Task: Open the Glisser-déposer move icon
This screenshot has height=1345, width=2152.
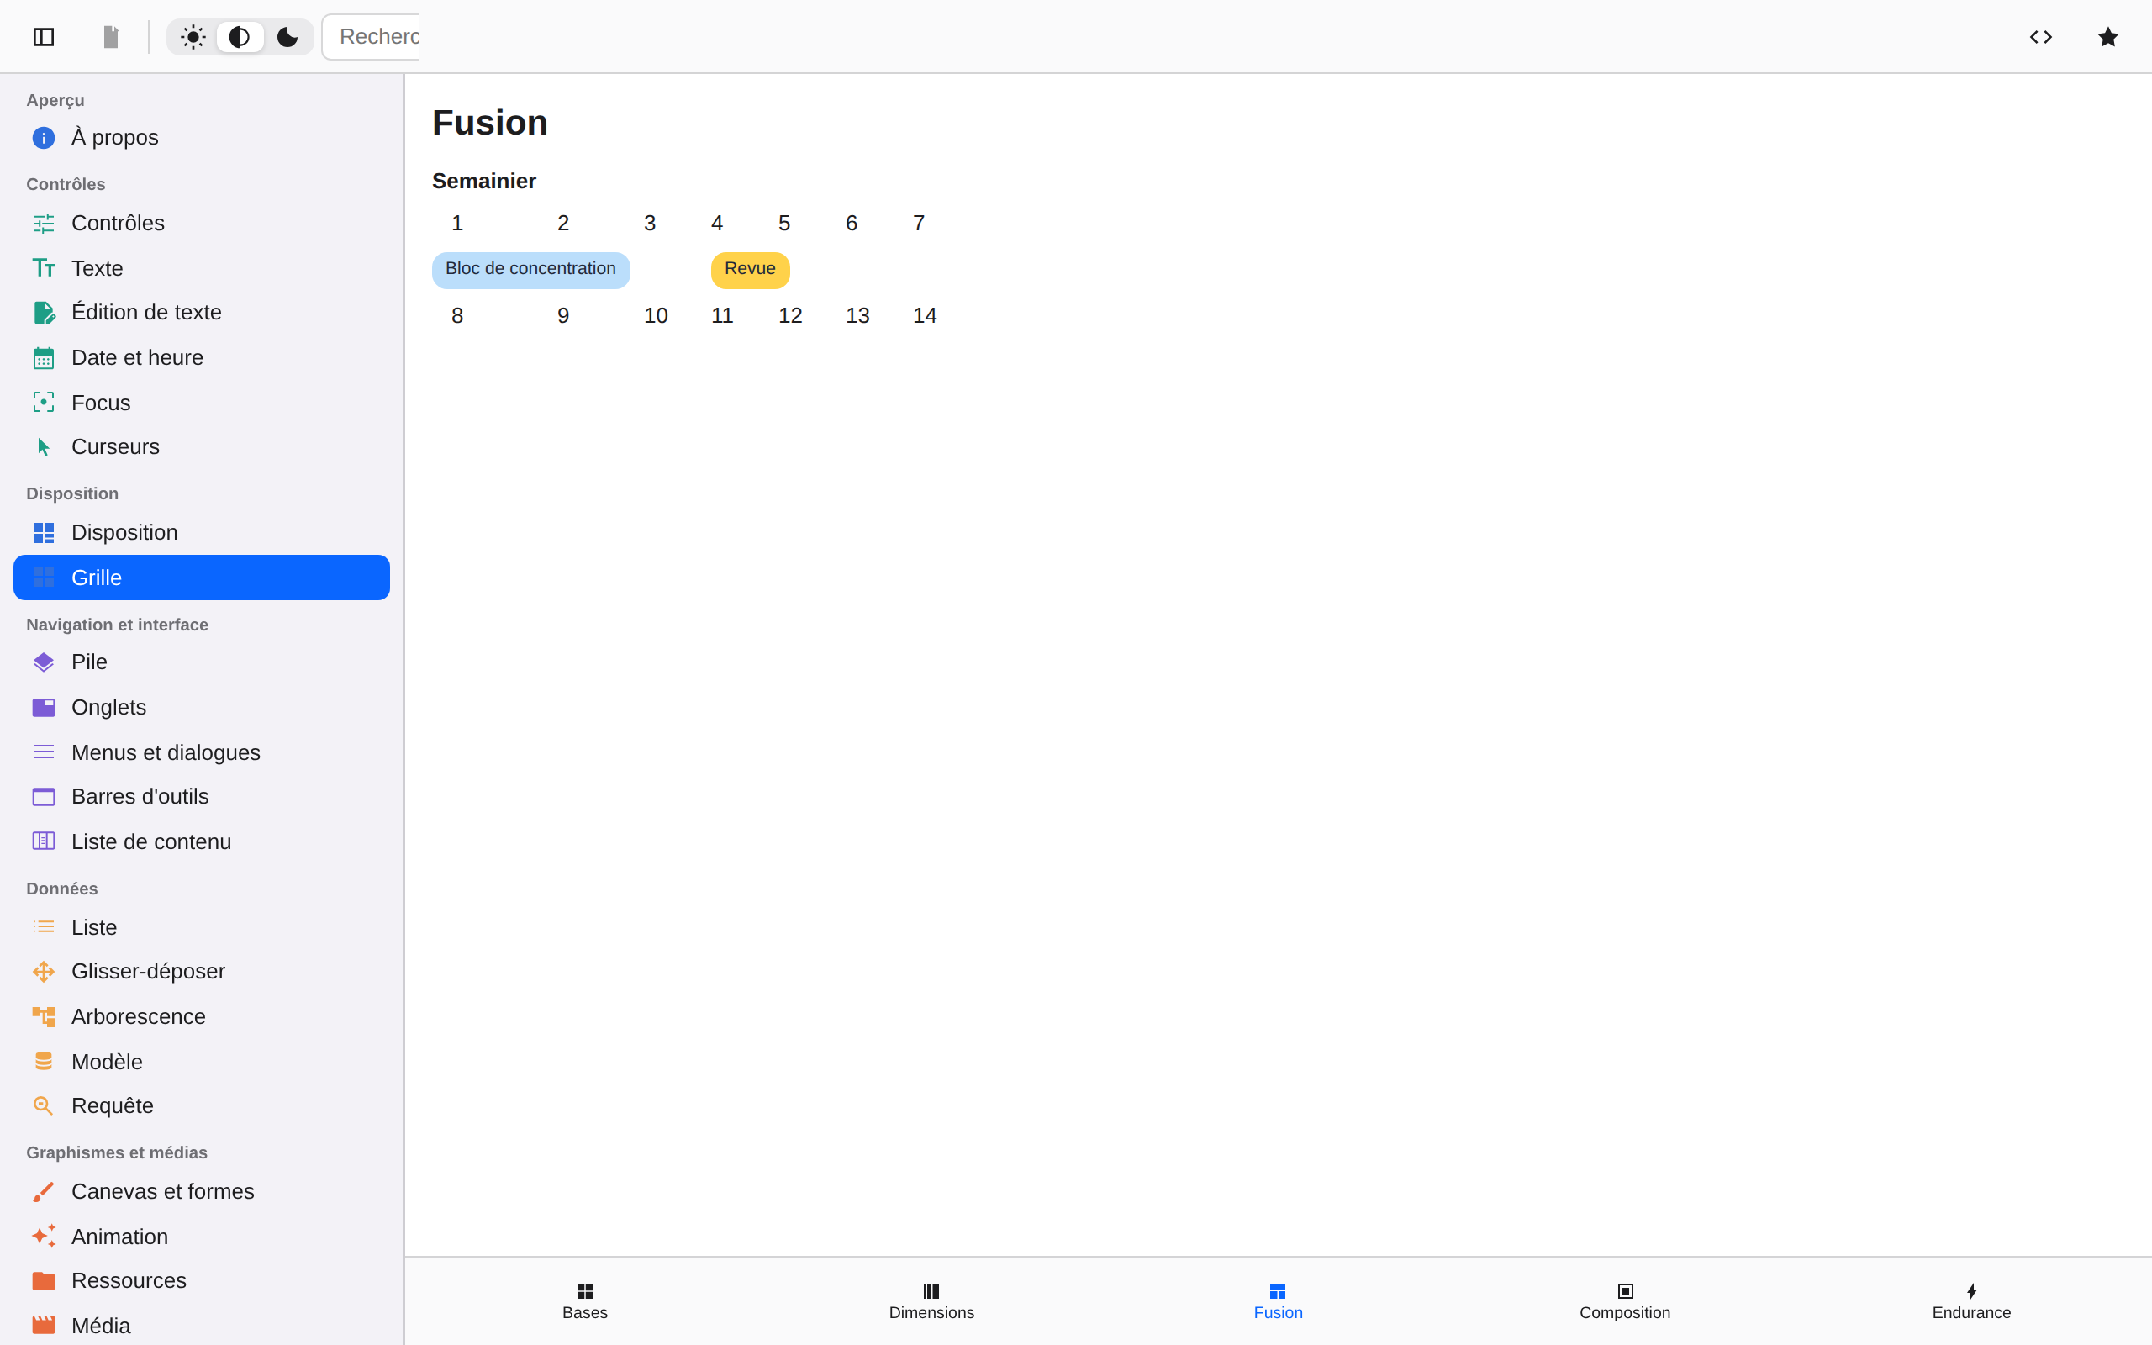Action: tap(44, 972)
